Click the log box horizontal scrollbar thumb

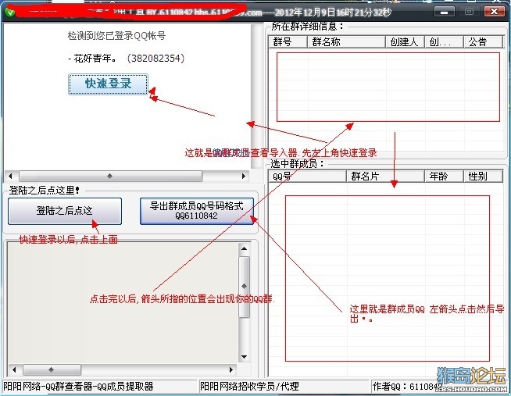[52, 370]
